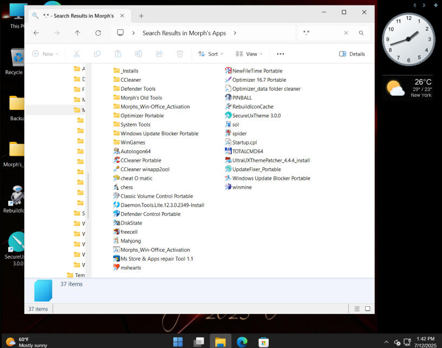
Task: Select the WinGames folder
Action: 129,142
